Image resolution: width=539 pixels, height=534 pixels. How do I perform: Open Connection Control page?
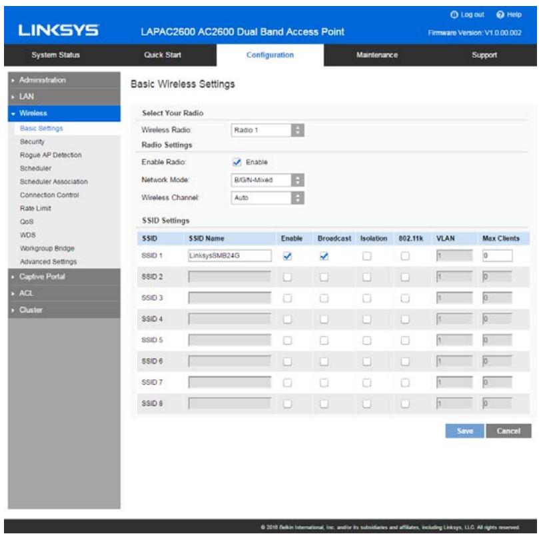tap(49, 195)
